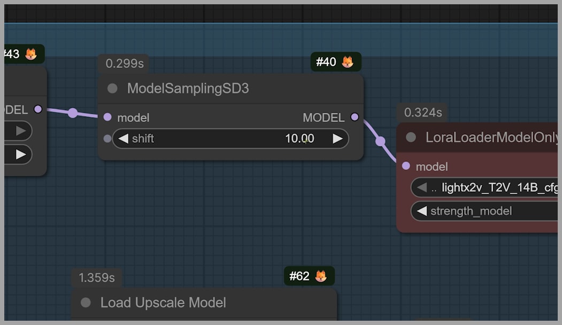
Task: Click the gray shift widget input socket
Action: (107, 138)
